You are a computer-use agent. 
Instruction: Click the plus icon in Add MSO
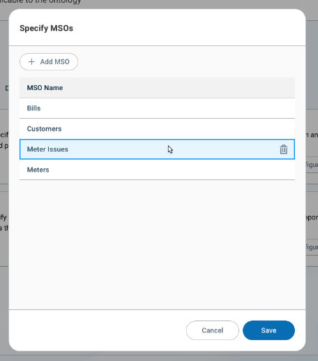(x=31, y=61)
